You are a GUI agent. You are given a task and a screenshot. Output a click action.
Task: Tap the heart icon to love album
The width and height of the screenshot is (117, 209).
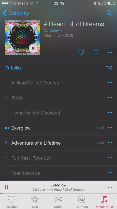(81, 52)
